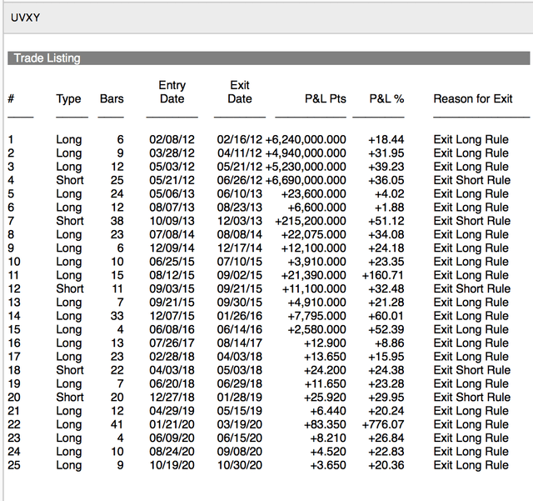Select entry date 06/08/16
The image size is (533, 501).
click(x=172, y=329)
